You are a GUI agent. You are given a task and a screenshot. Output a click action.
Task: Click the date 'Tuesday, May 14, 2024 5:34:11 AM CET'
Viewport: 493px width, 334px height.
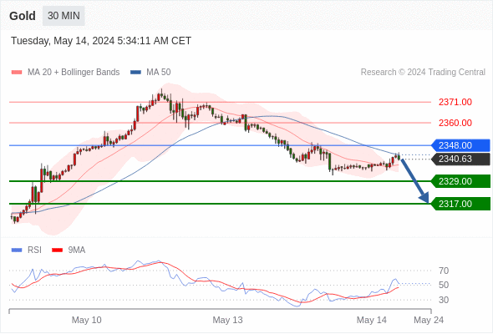[x=101, y=41]
